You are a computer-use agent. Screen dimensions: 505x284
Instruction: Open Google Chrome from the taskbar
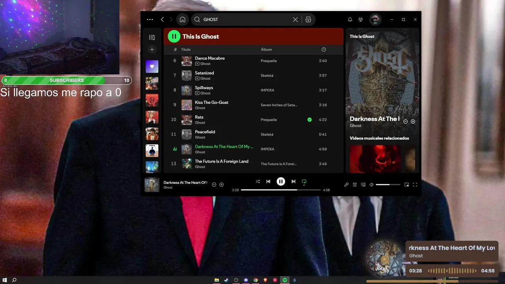[x=256, y=280]
